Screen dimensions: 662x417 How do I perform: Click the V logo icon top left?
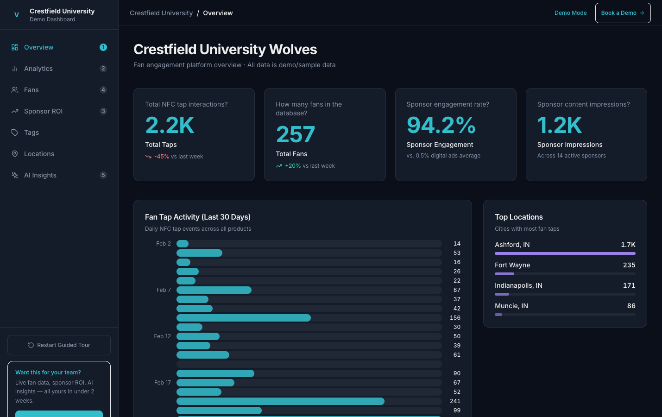(17, 15)
